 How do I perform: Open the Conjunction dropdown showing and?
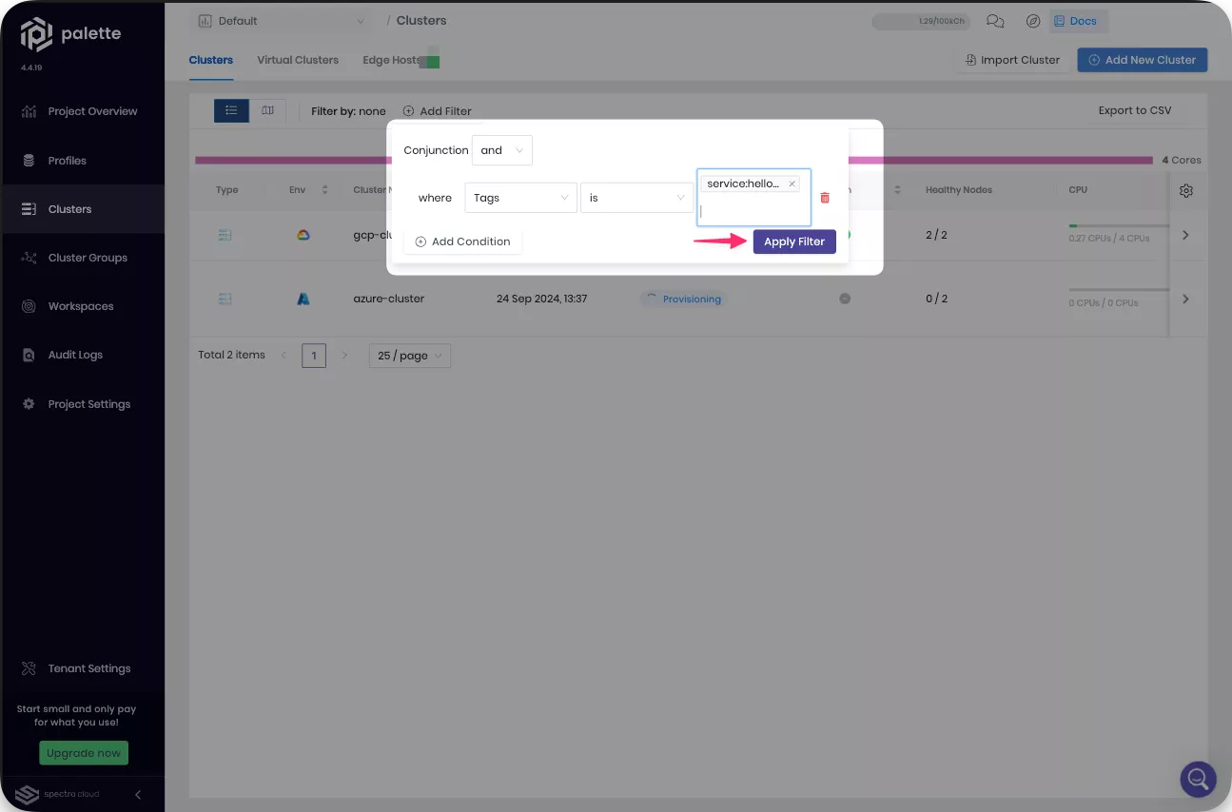point(501,150)
